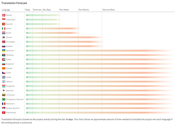The width and height of the screenshot is (176, 125).
Task: Click the Japanese flag icon
Action: [4, 90]
